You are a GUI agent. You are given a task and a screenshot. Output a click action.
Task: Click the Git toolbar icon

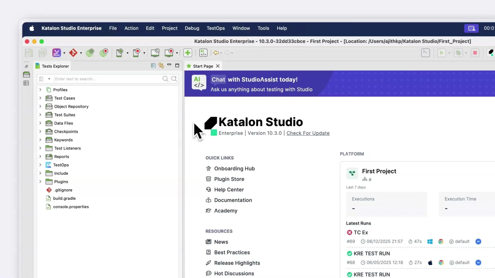coord(74,53)
